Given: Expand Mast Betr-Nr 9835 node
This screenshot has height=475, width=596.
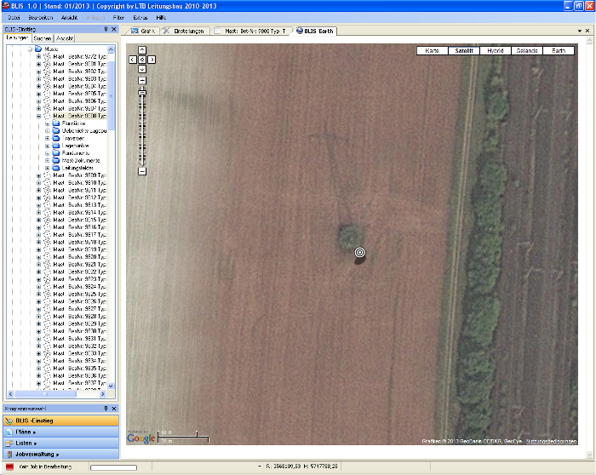Looking at the screenshot, I should [x=38, y=369].
